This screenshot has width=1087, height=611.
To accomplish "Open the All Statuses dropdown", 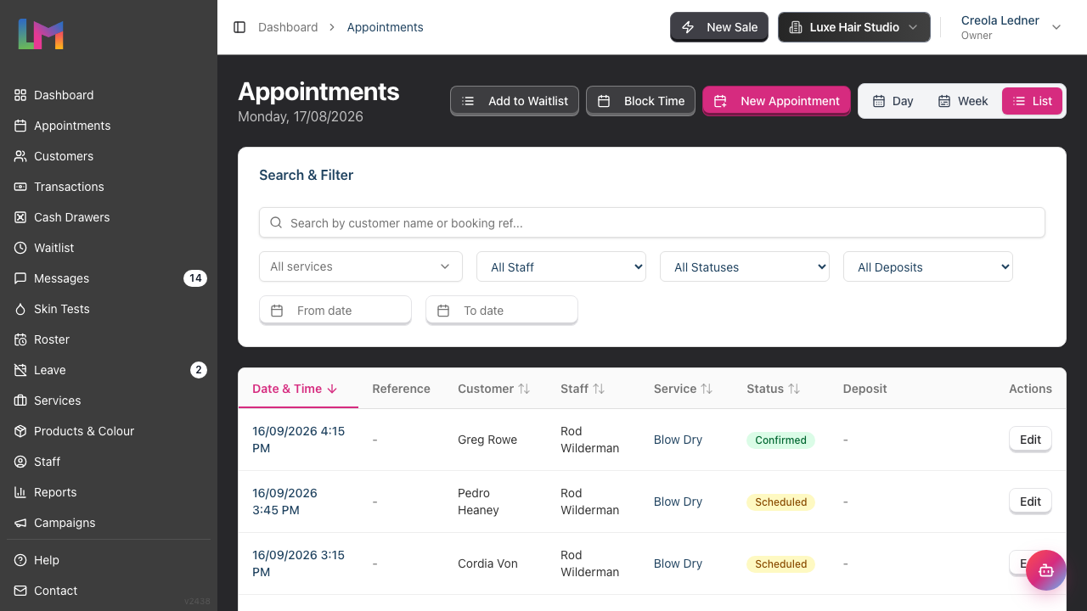I will (745, 266).
